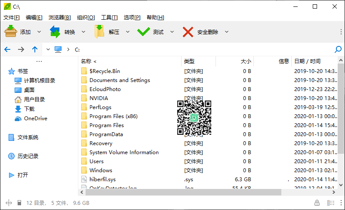Viewport: 345px width, 210px height.
Task: Open the dropdown arrow next to 解压
Action: point(128,32)
